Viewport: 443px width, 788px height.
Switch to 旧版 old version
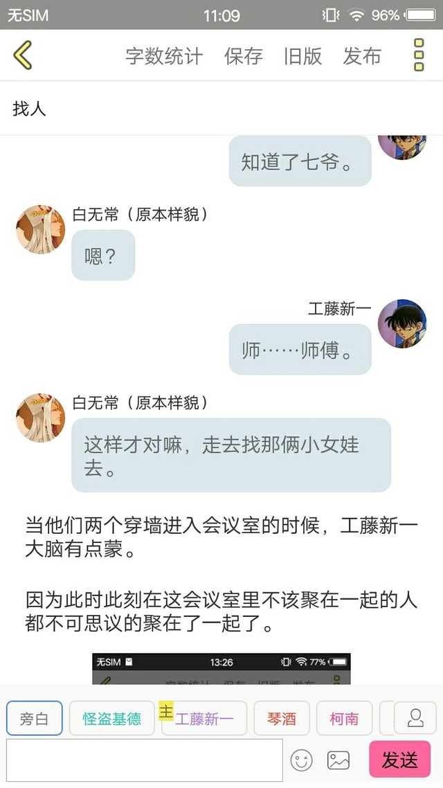(x=303, y=55)
